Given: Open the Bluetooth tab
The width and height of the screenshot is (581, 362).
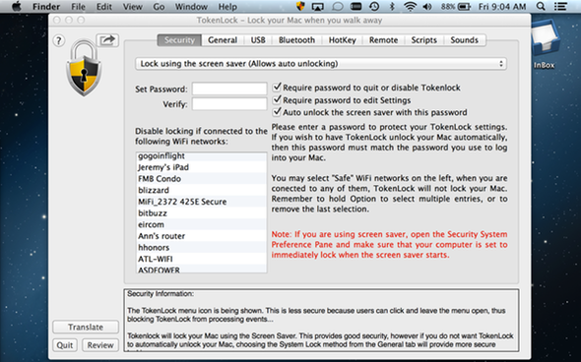Looking at the screenshot, I should 296,40.
